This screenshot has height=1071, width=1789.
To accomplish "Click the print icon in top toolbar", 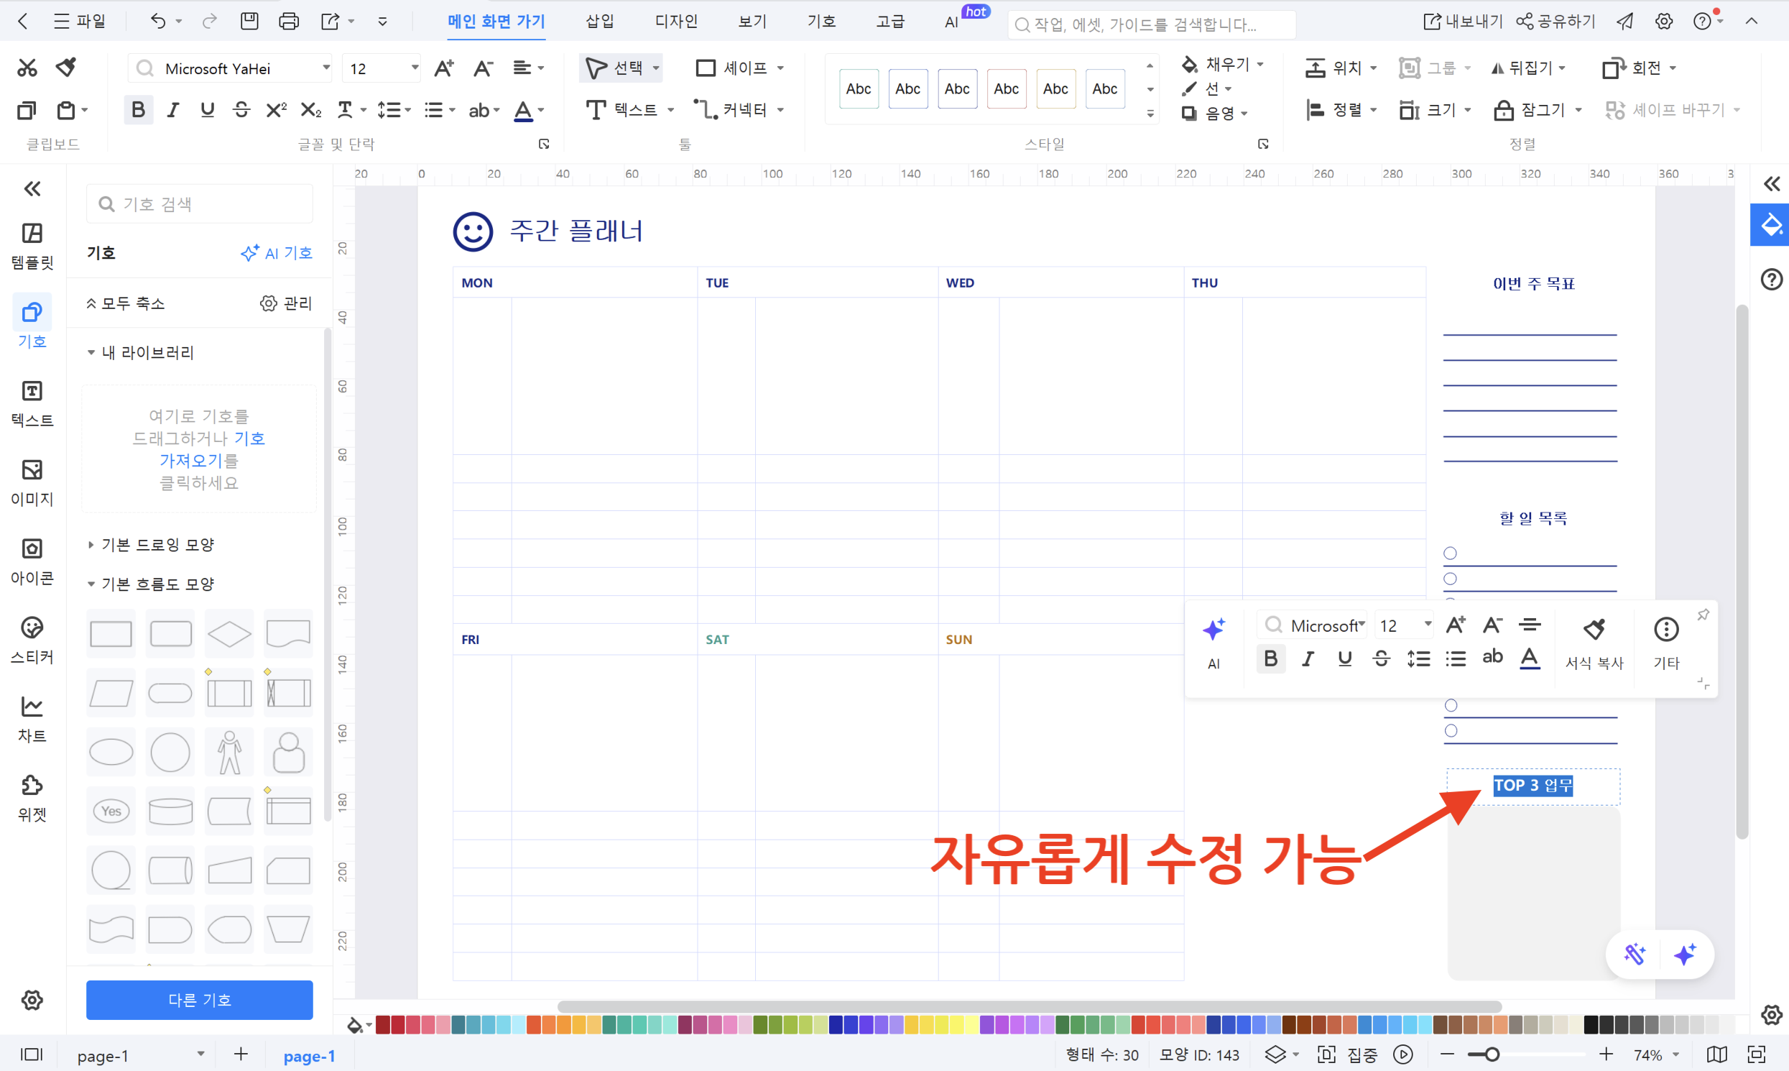I will tap(289, 22).
